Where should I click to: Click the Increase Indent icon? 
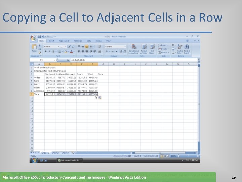(95, 51)
